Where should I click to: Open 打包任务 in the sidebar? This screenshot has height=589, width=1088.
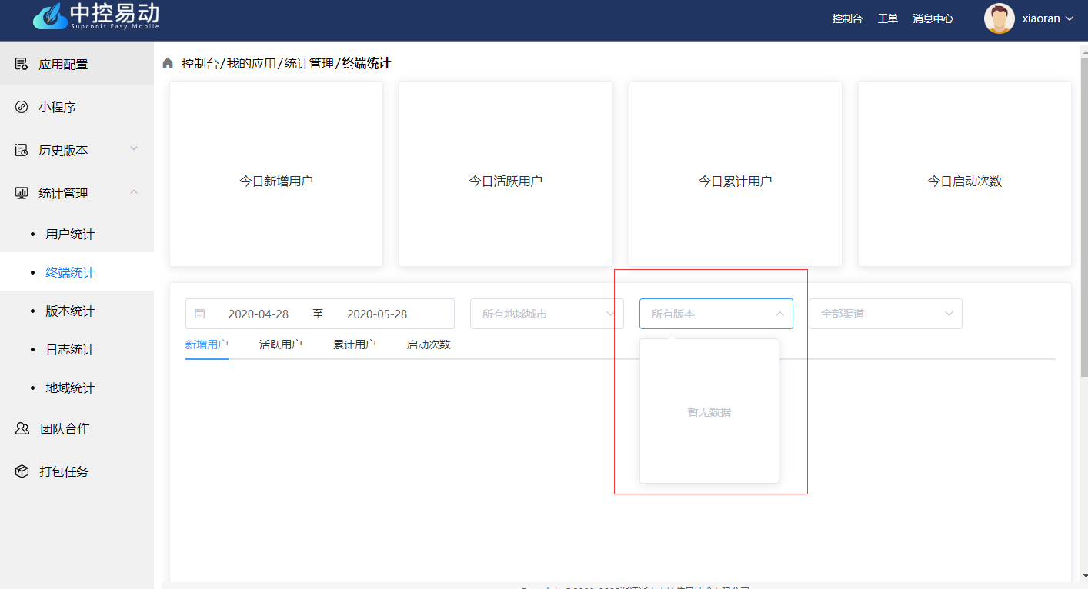click(77, 471)
